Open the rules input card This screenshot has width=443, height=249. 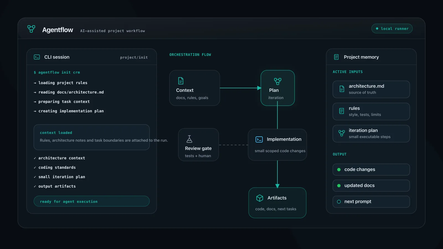[x=371, y=111]
